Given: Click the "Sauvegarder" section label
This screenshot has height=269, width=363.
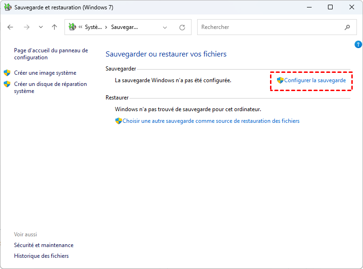Looking at the screenshot, I should [121, 69].
